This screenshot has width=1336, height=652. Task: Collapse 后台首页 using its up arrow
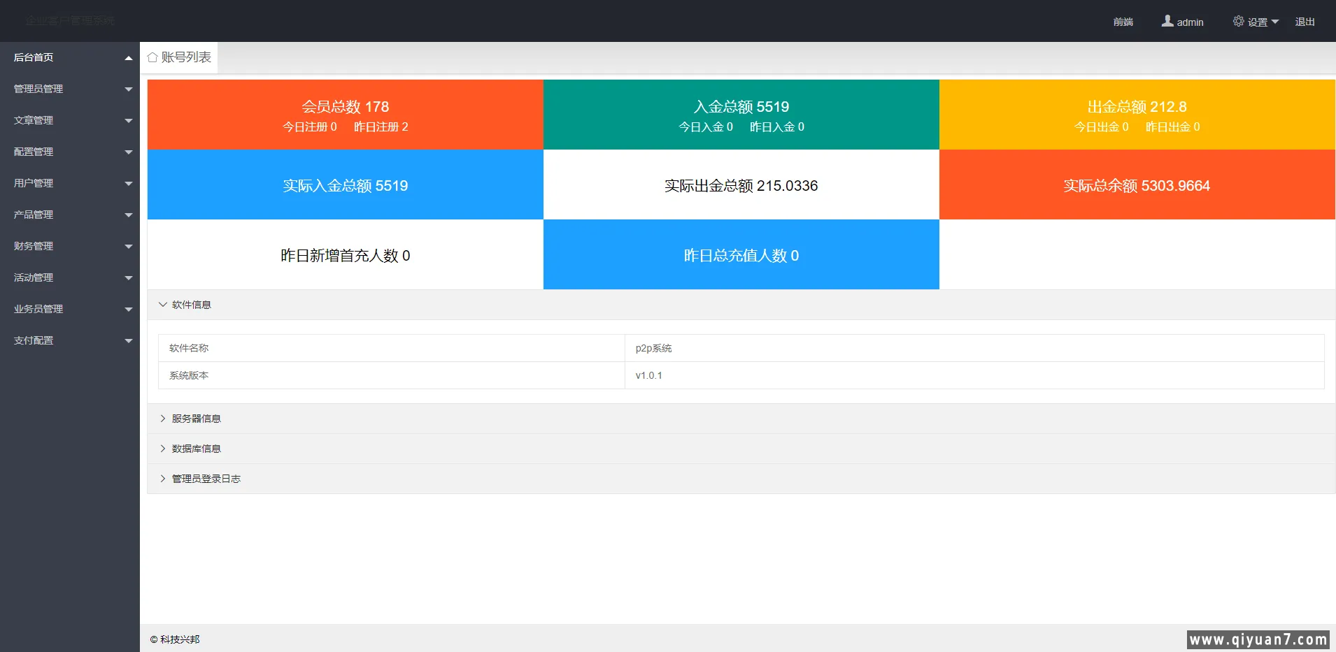pyautogui.click(x=128, y=58)
